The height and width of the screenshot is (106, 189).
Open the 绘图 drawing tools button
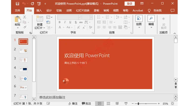139,21
